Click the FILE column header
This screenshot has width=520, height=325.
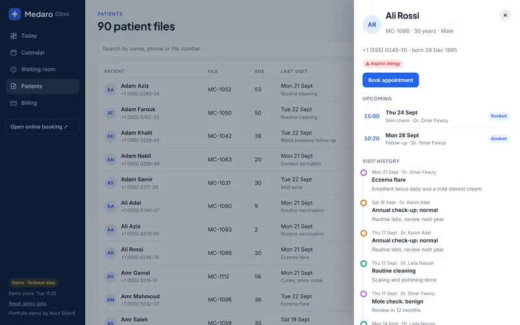pyautogui.click(x=213, y=71)
